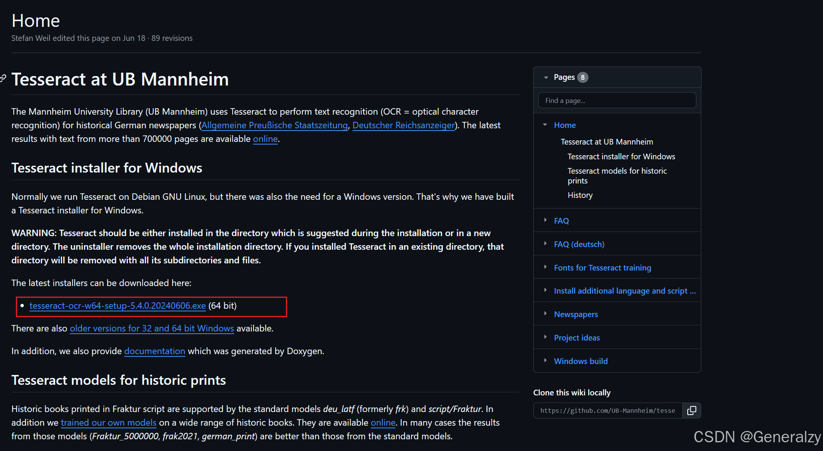This screenshot has width=823, height=451.
Task: Open older versions for 32 and 64 bit Windows
Action: coord(152,328)
